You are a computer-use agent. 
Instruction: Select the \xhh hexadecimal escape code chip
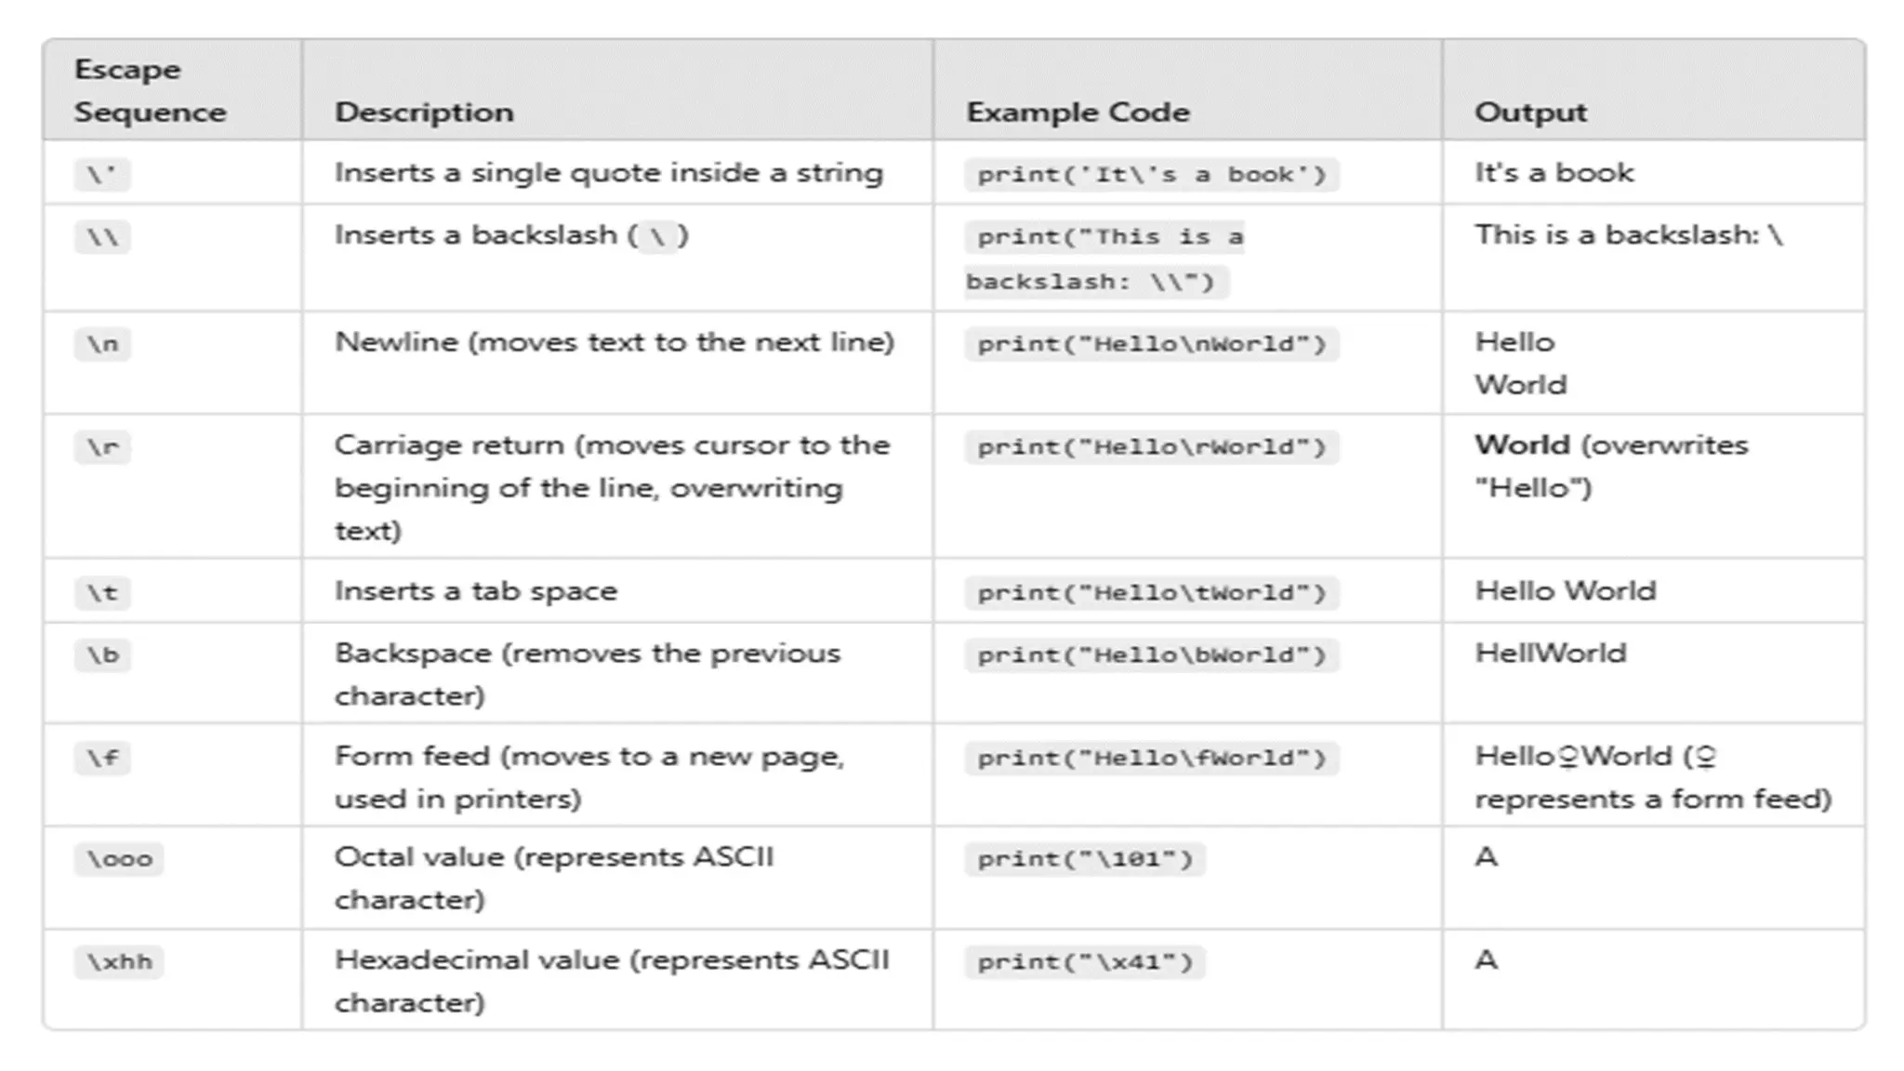tap(119, 961)
